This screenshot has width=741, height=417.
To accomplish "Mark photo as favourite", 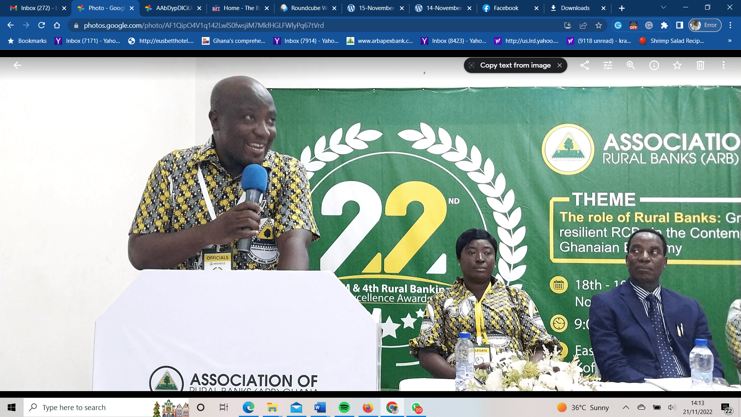I will pos(677,65).
